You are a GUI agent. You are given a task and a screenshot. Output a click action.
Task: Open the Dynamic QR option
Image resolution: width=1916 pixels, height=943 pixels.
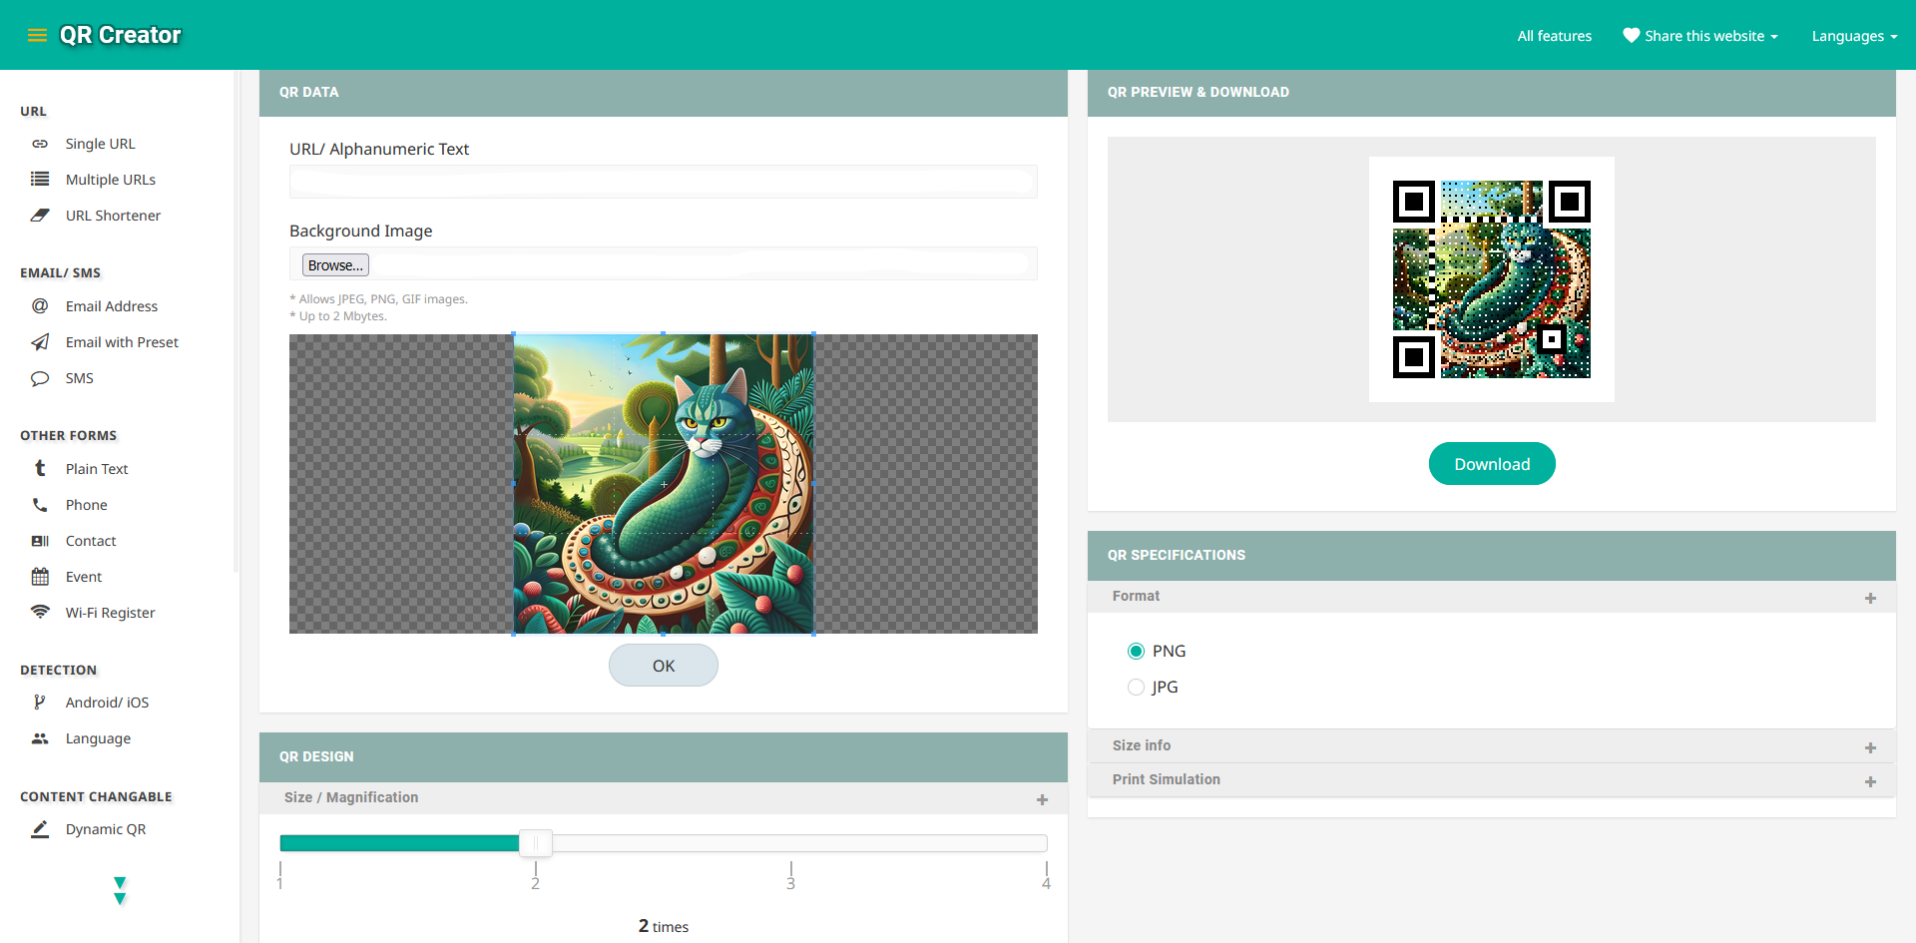[x=106, y=829]
